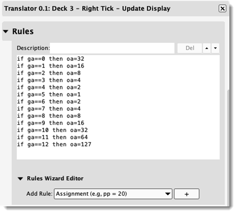Click the rule 'if ga==9 then oa=16'
237x214 pixels.
[51, 123]
